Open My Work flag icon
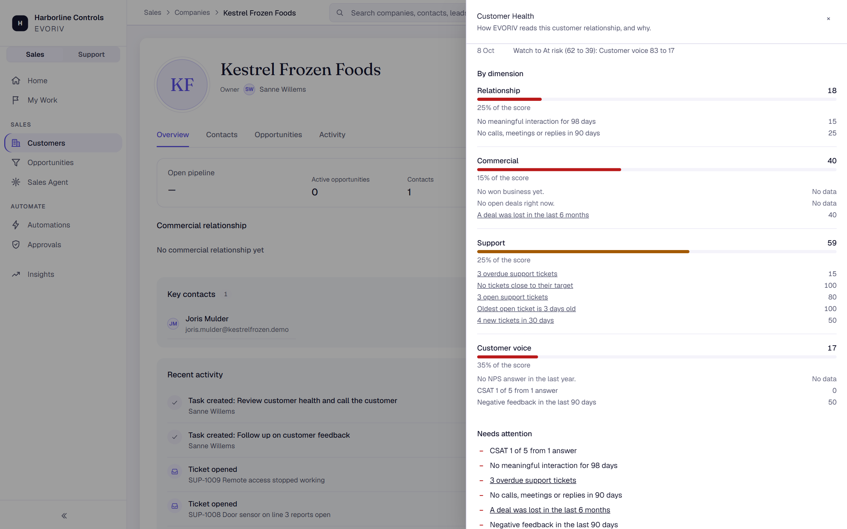The height and width of the screenshot is (529, 847). tap(16, 100)
